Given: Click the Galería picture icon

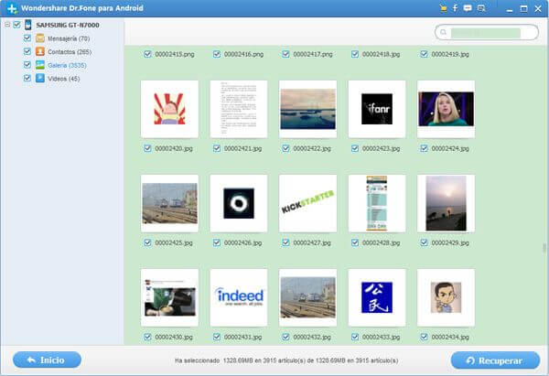Looking at the screenshot, I should click(39, 65).
